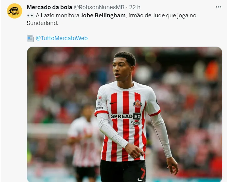Click the red number 7 on shorts
The image size is (227, 182).
point(143,173)
